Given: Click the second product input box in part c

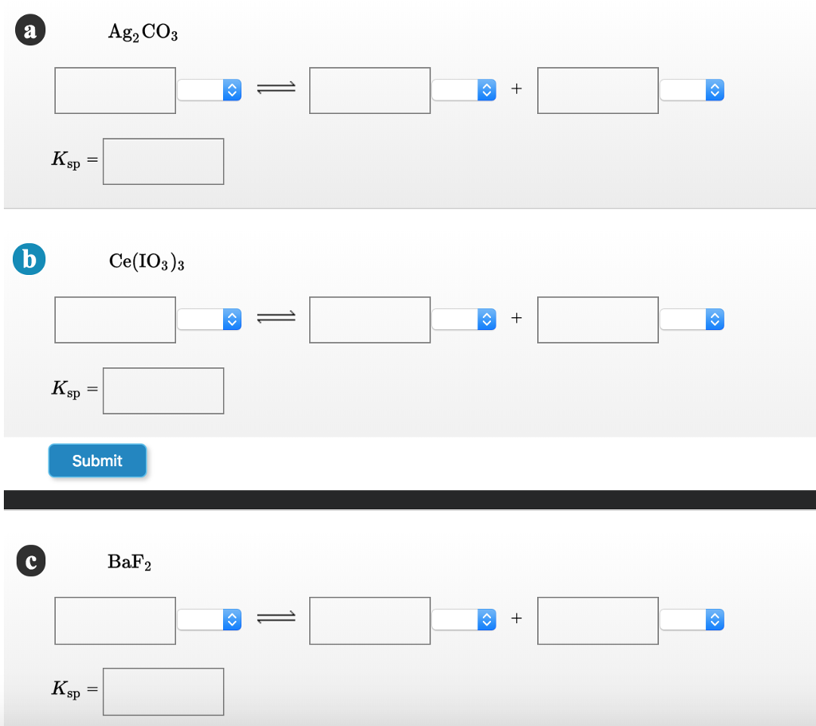Looking at the screenshot, I should point(597,619).
